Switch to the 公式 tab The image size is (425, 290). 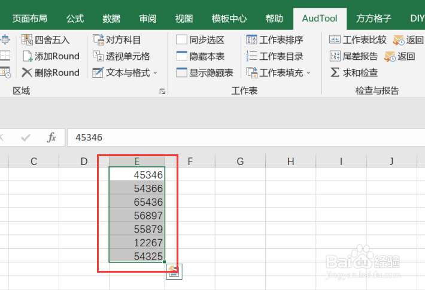tap(75, 19)
